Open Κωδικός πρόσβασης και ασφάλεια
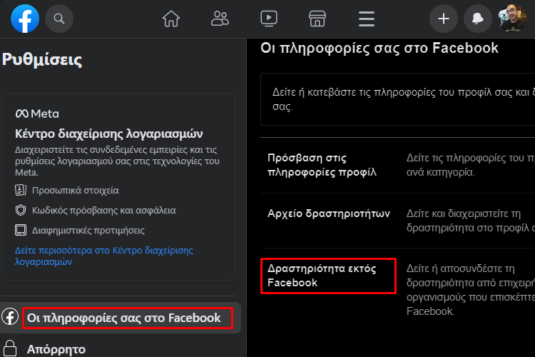 pos(104,210)
